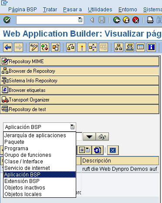This screenshot has height=203, width=162.
Task: Click the command field collapse triangle
Action: (92, 20)
